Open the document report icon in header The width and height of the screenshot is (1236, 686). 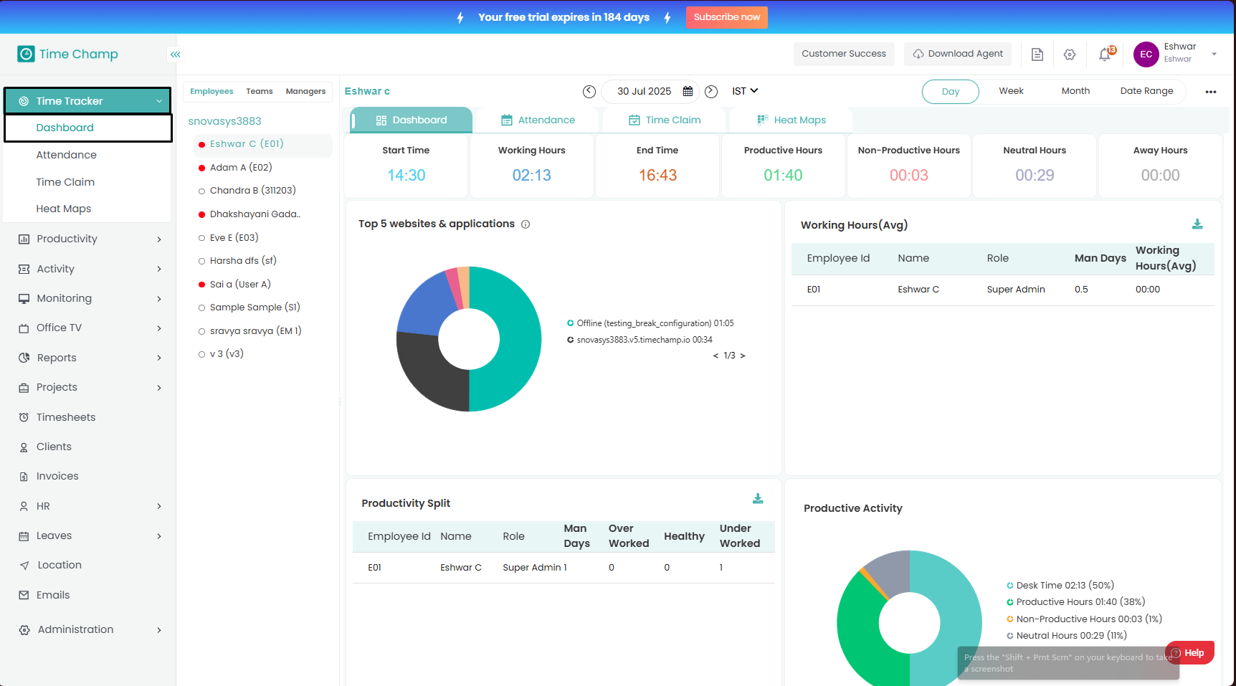[x=1037, y=54]
